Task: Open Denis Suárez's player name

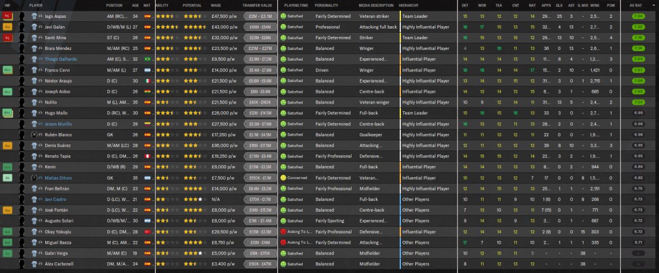Action: tap(58, 145)
